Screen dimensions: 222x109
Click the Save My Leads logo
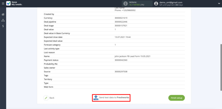14,3
